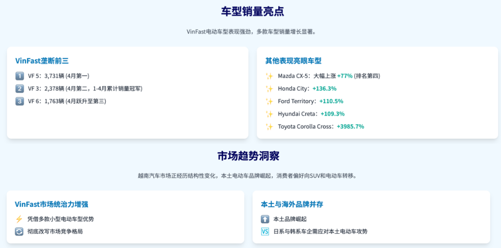Click the VinFast市场统治力增强 card title
Viewport: 501px width, 248px height.
51,204
